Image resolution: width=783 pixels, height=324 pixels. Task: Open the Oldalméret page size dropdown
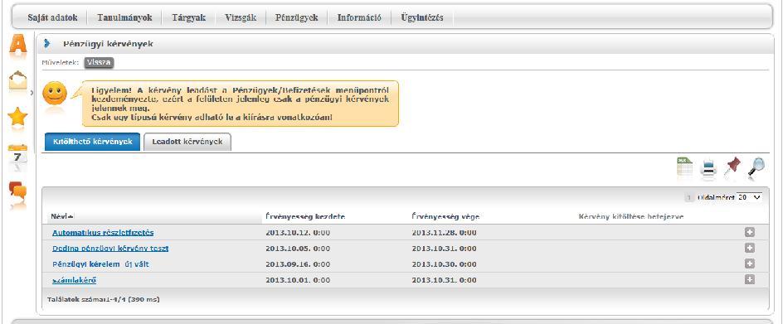click(750, 197)
